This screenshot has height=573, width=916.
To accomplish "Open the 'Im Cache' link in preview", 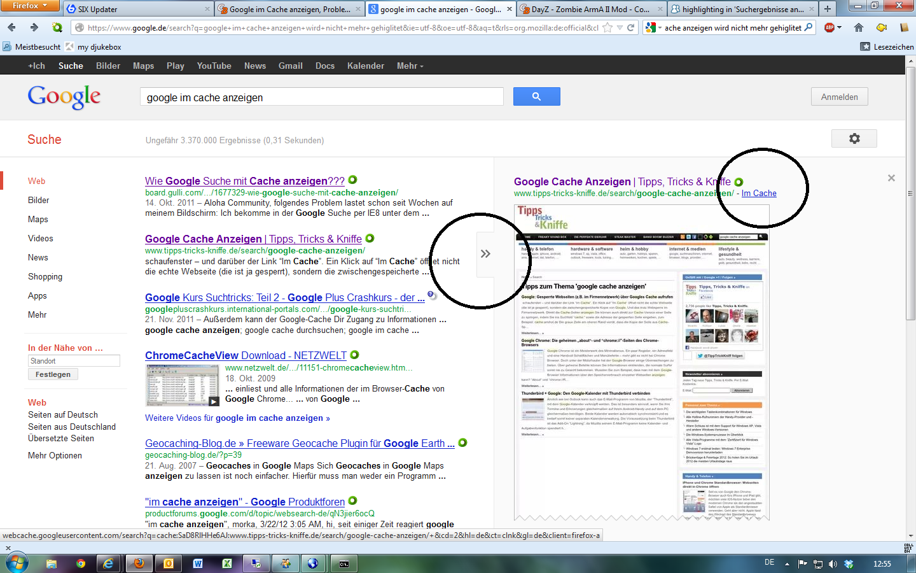I will click(759, 193).
